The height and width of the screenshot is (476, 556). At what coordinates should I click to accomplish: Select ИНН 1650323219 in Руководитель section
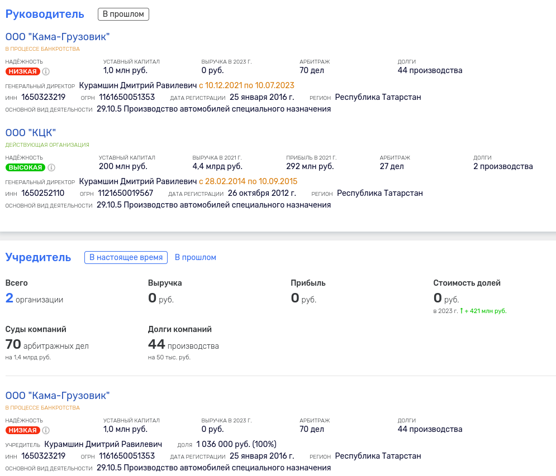(43, 98)
